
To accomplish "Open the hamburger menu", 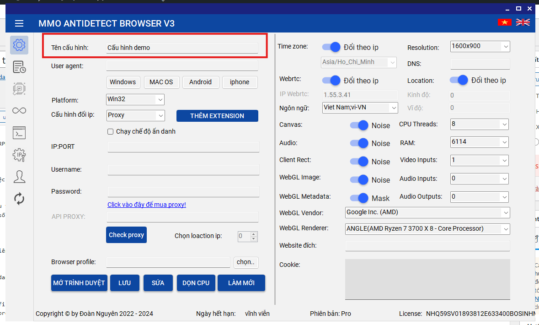I will click(19, 23).
